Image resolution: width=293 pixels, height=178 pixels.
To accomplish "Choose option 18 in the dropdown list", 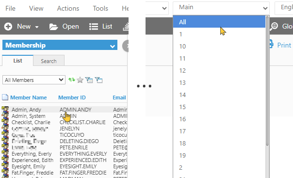I will pos(219,144).
